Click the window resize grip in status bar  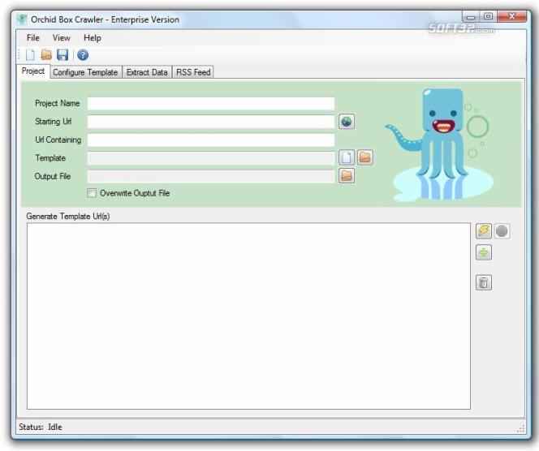click(521, 428)
